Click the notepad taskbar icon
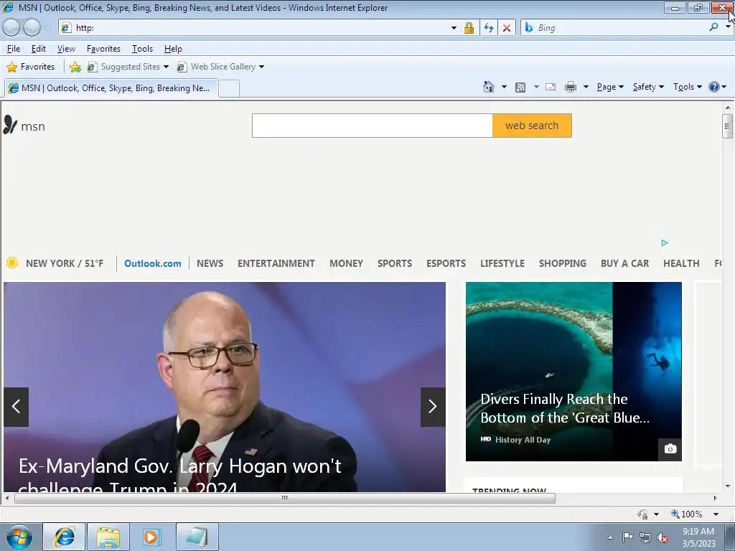The width and height of the screenshot is (735, 551). (197, 537)
